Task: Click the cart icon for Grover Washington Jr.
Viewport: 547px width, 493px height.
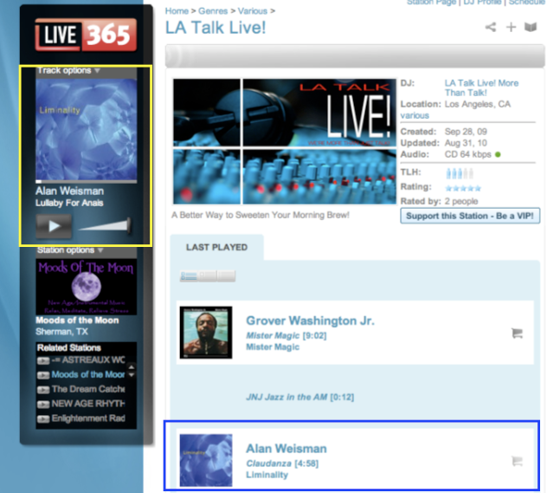Action: tap(518, 332)
